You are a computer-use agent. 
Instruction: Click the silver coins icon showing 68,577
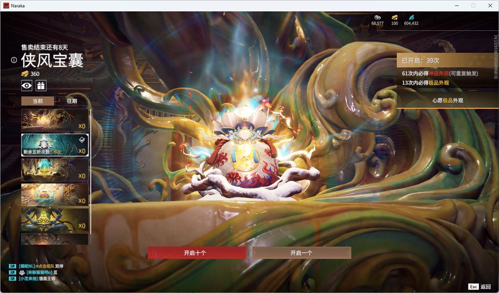[x=377, y=17]
